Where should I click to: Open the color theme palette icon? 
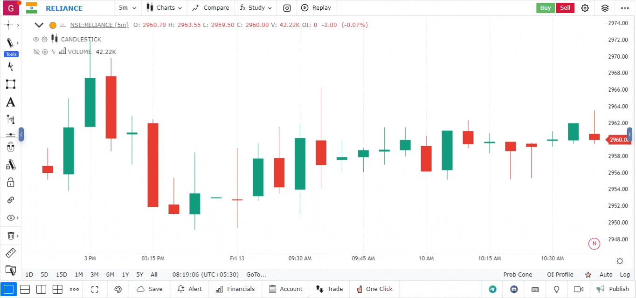118,289
